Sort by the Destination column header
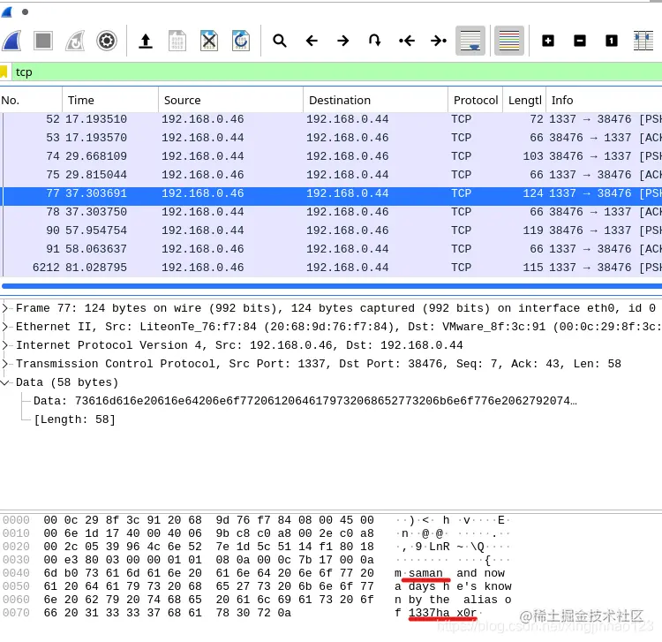Screen dimensions: 662x642 (376, 100)
